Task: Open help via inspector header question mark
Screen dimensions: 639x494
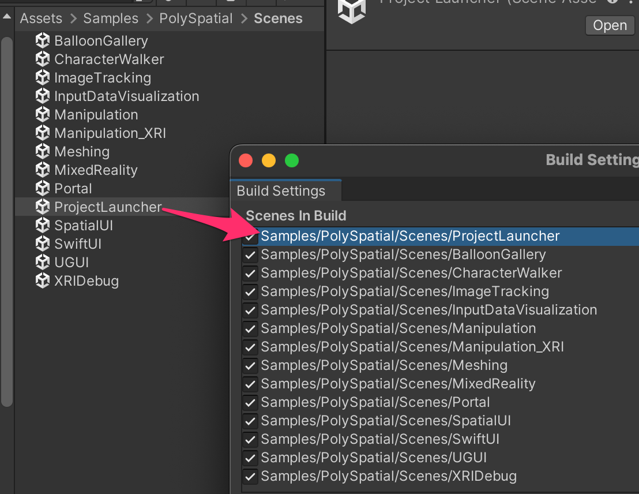Action: pos(612,2)
